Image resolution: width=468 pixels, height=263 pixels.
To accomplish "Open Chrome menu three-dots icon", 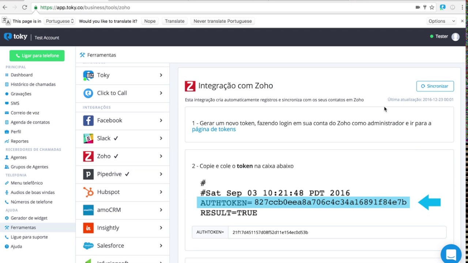I will pos(462,7).
